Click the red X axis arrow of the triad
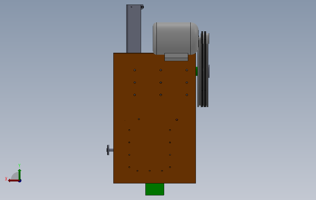 14,181
